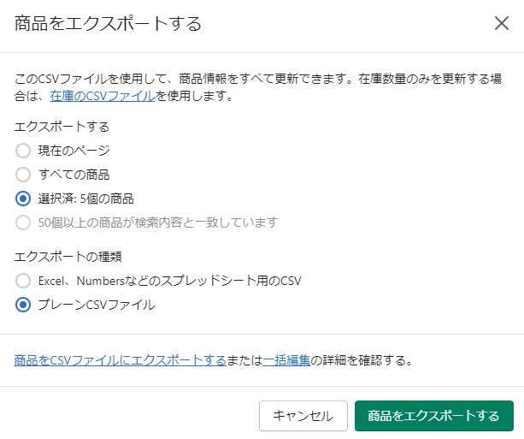Click the 50個以上の商品が検索内容と一致 label
524x439 pixels.
click(x=158, y=222)
